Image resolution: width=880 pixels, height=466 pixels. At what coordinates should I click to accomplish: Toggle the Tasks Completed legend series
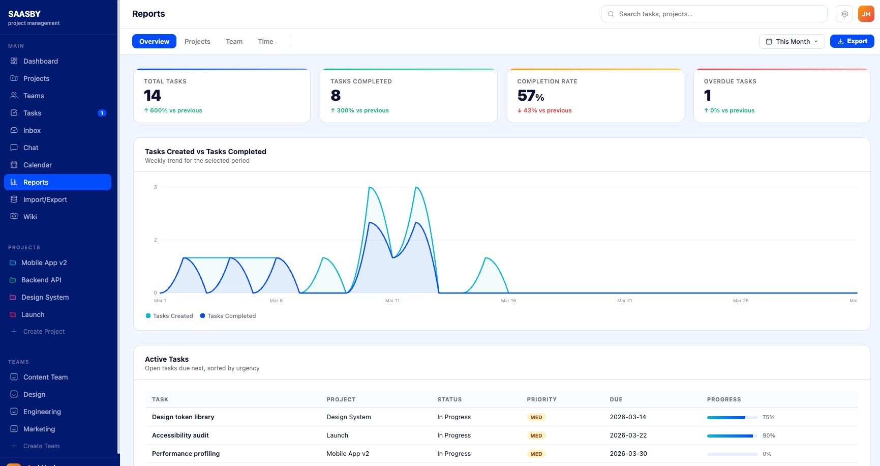tap(228, 316)
